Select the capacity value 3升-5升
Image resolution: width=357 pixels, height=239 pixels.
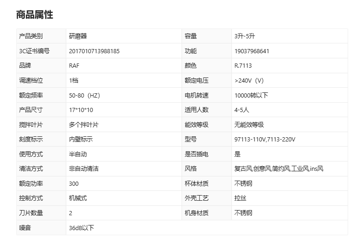[245, 36]
